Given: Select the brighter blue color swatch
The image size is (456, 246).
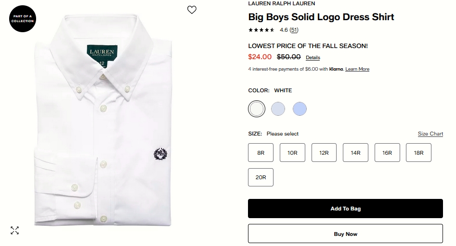Looking at the screenshot, I should pyautogui.click(x=300, y=109).
